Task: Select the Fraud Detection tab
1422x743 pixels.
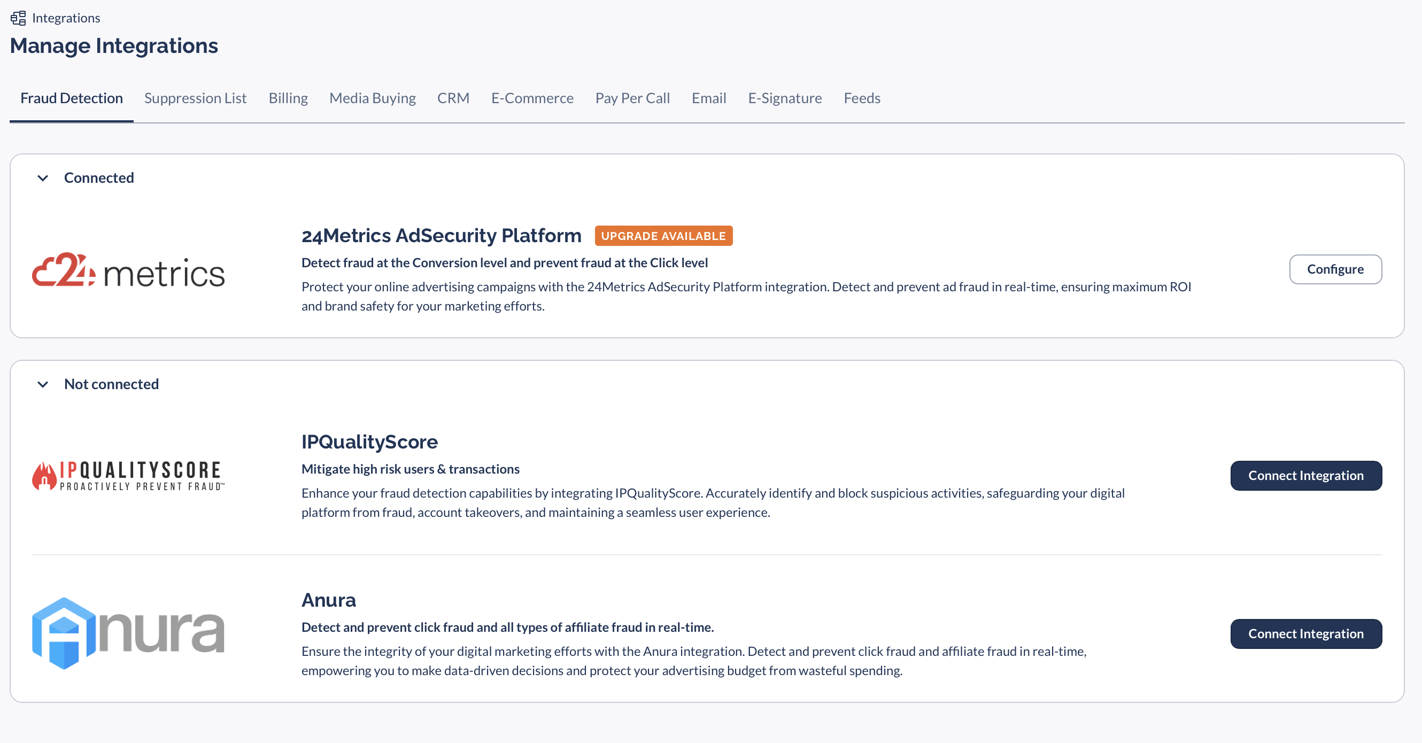Action: [x=72, y=98]
